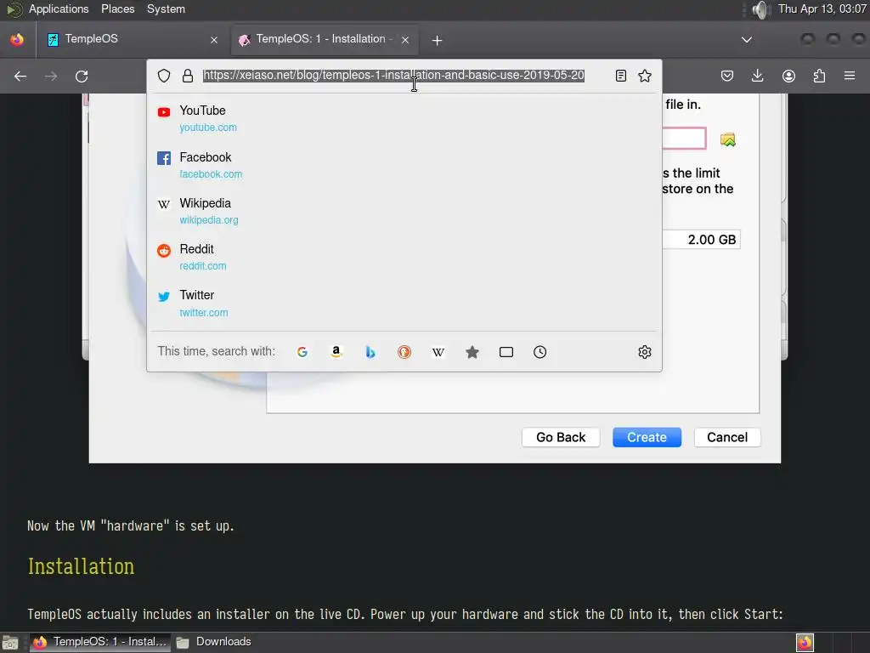Viewport: 870px width, 653px height.
Task: Open the Downloads toolbar panel
Action: 757,76
